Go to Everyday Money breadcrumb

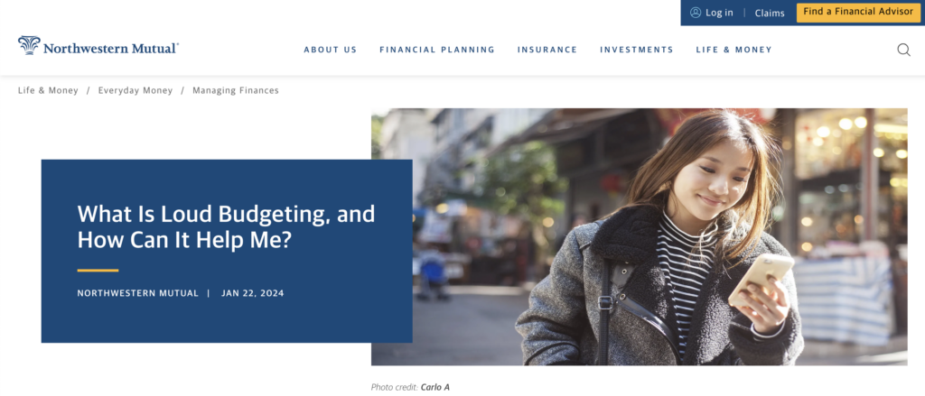click(x=135, y=91)
